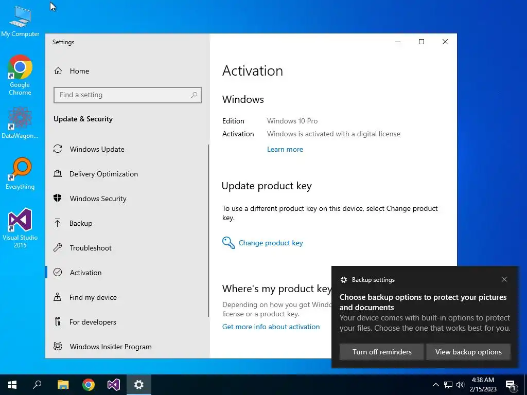Select the Google Chrome desktop shortcut
This screenshot has height=395, width=527.
pyautogui.click(x=20, y=75)
